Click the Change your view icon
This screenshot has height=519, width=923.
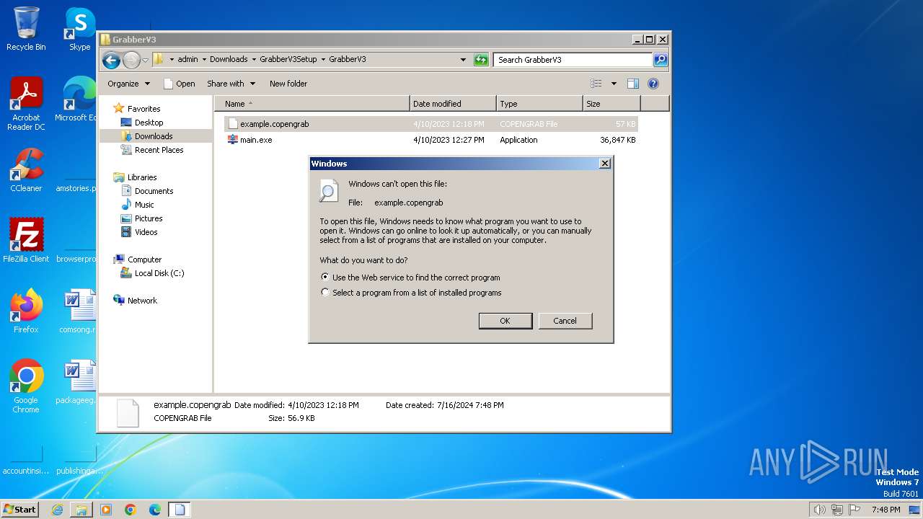596,84
